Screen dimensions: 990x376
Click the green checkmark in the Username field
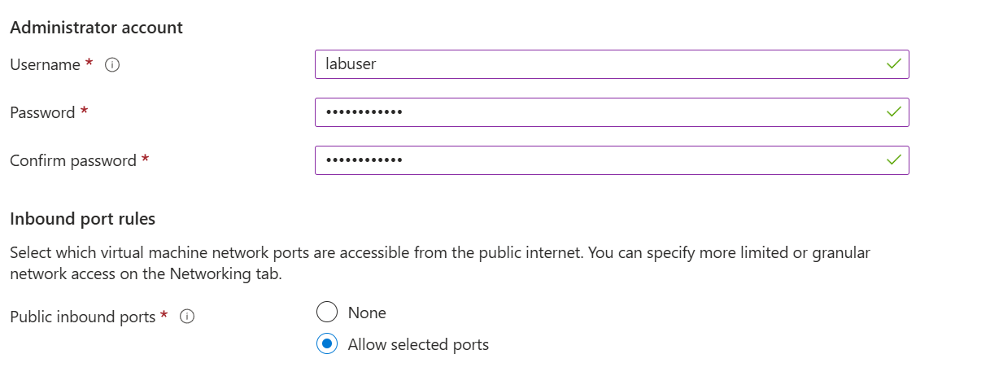click(893, 63)
